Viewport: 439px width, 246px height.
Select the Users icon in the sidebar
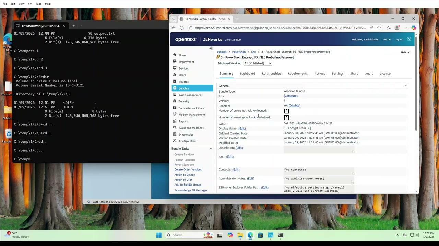(175, 75)
